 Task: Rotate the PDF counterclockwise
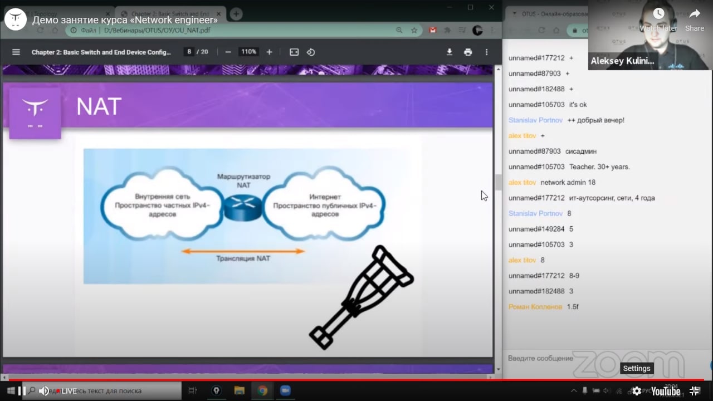pos(311,52)
